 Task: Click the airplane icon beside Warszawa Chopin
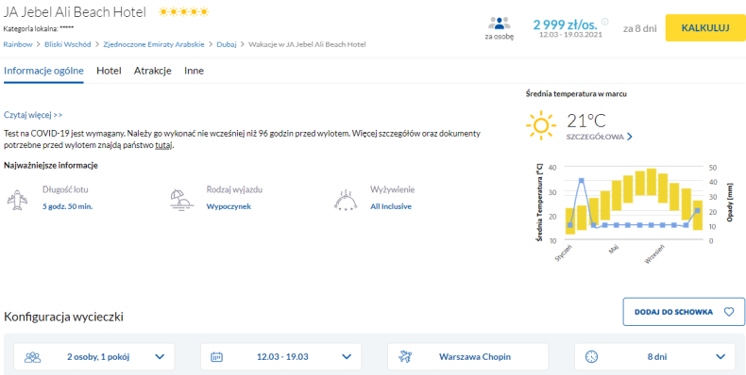pos(405,356)
